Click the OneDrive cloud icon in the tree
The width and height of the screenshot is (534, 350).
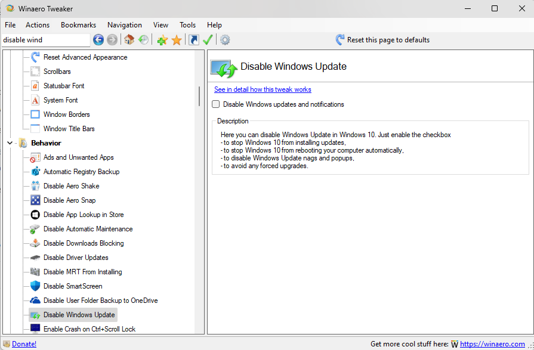pos(35,301)
